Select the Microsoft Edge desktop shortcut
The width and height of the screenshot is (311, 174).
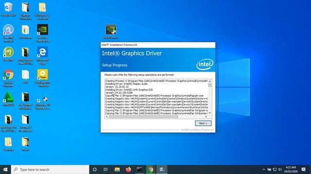[x=42, y=56]
